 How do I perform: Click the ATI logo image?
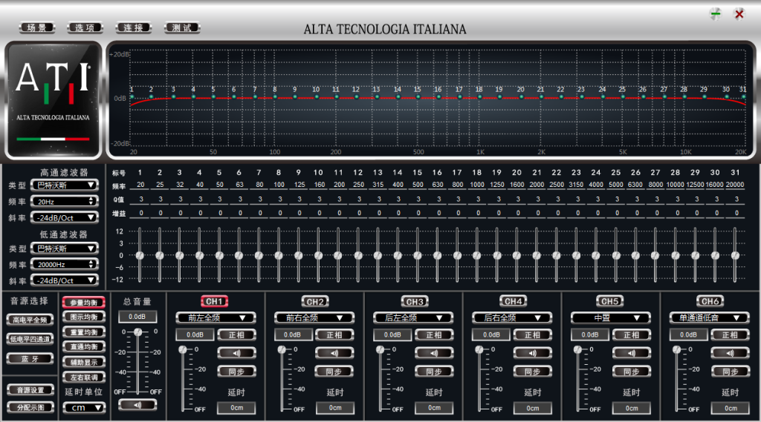click(53, 100)
